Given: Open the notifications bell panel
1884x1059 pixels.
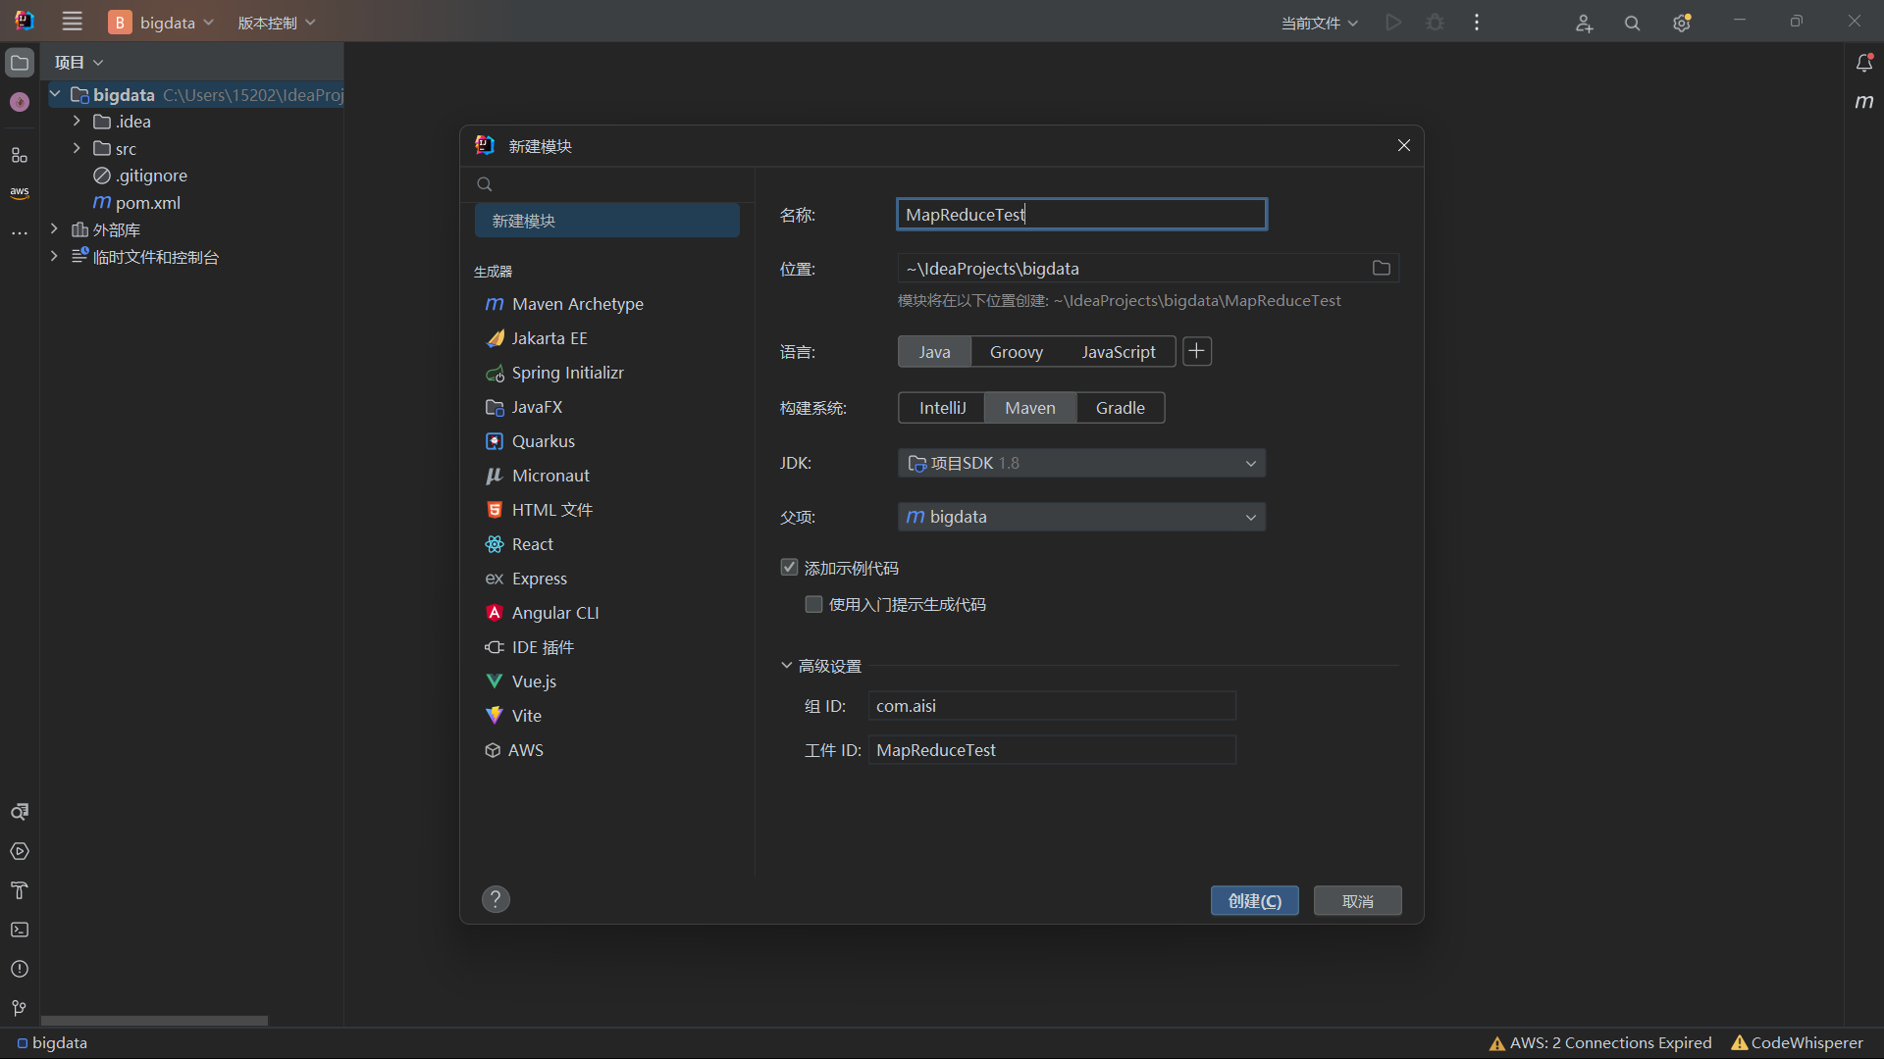Looking at the screenshot, I should tap(1864, 63).
